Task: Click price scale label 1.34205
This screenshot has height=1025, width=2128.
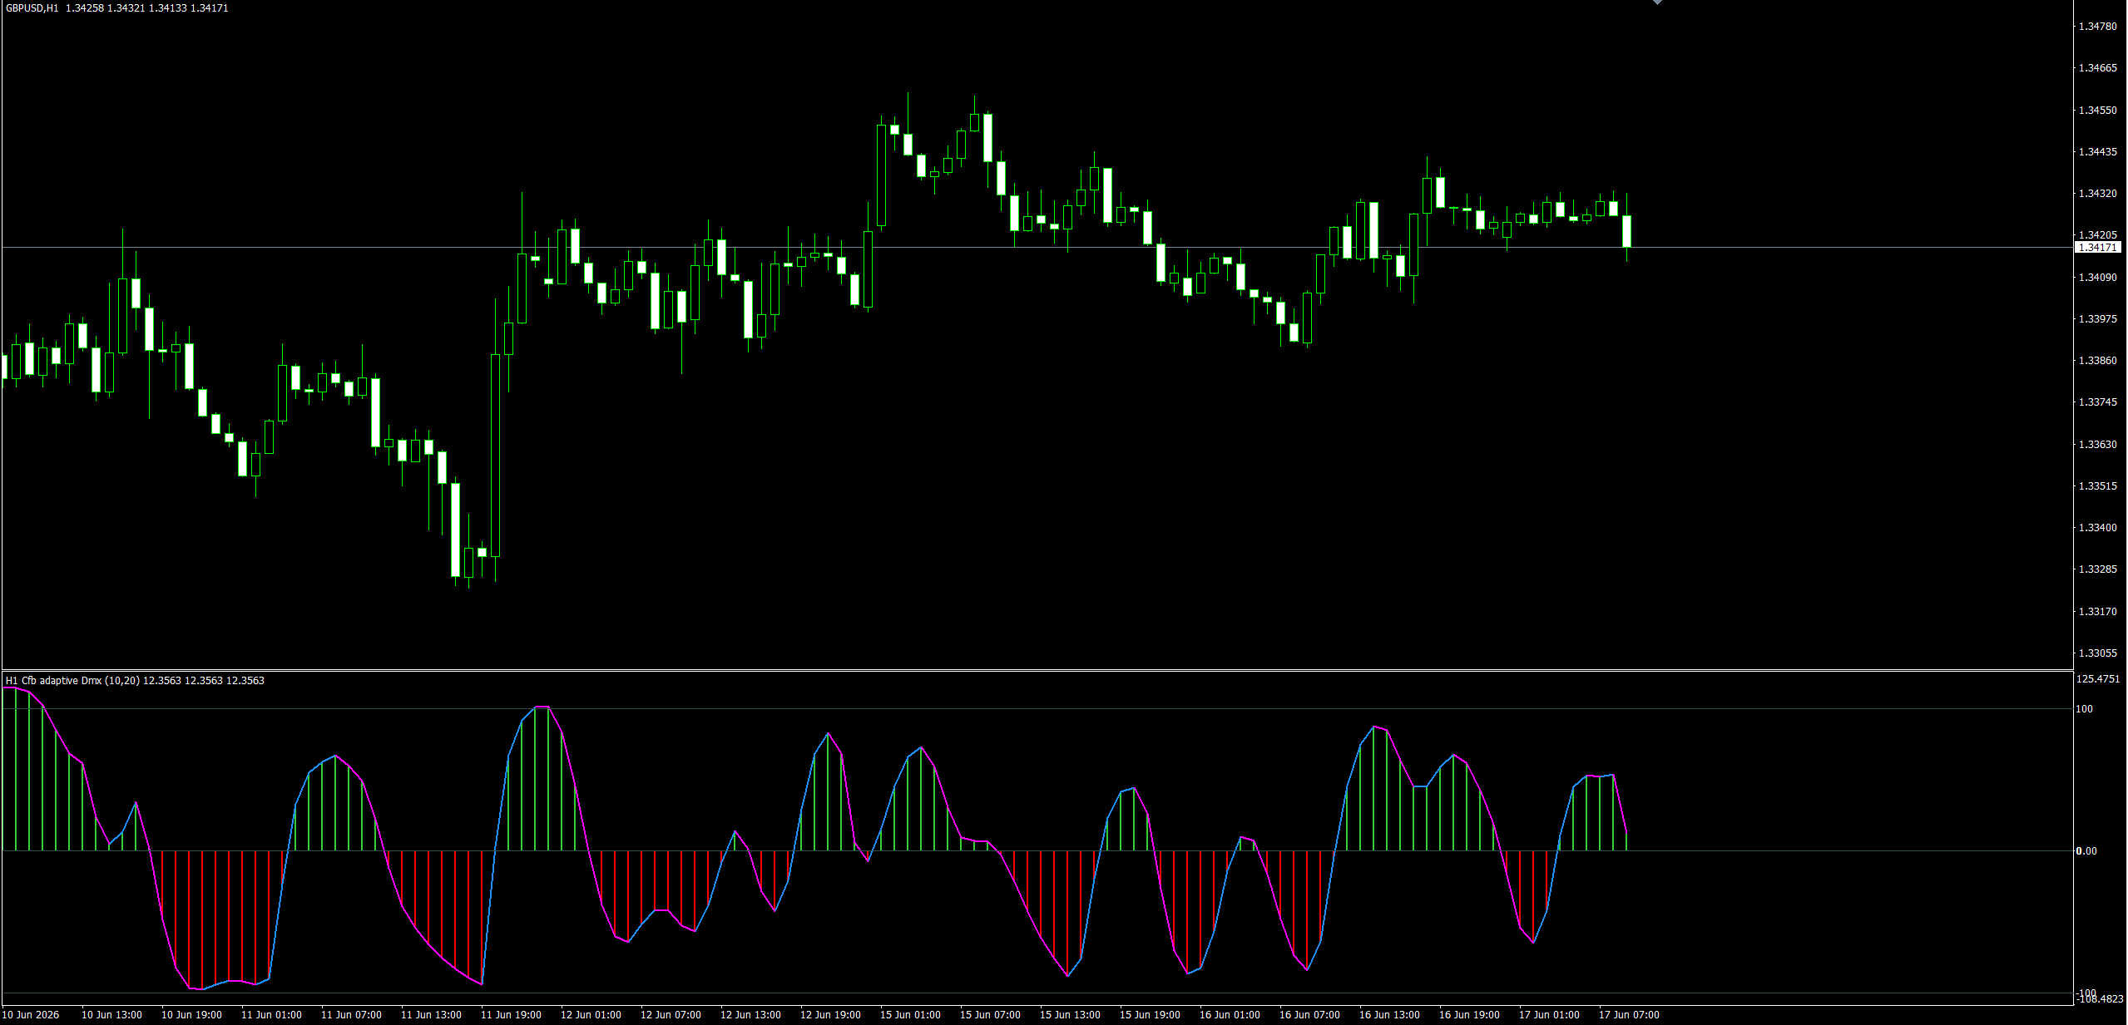Action: pos(2097,235)
